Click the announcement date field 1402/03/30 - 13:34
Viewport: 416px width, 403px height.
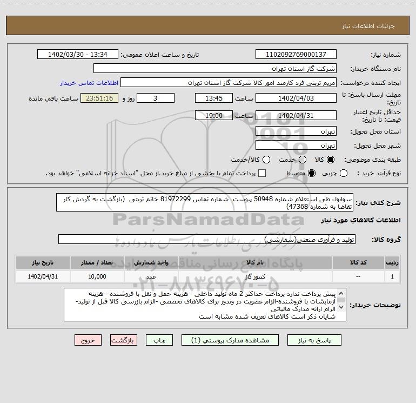click(77, 55)
